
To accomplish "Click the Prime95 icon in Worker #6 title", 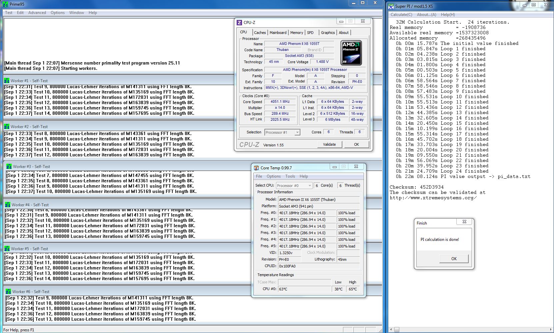I will 8,291.
